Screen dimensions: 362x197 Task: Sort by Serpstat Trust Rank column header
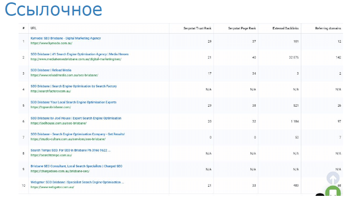click(197, 28)
